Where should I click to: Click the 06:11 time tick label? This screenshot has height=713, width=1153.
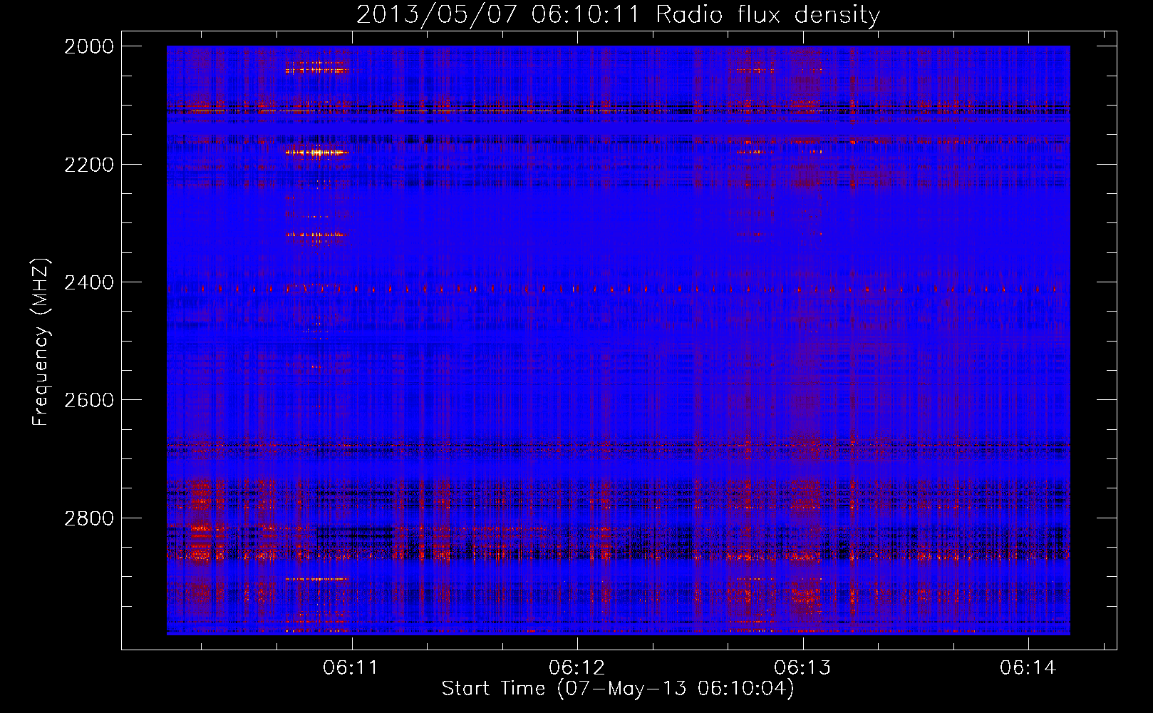pyautogui.click(x=351, y=668)
